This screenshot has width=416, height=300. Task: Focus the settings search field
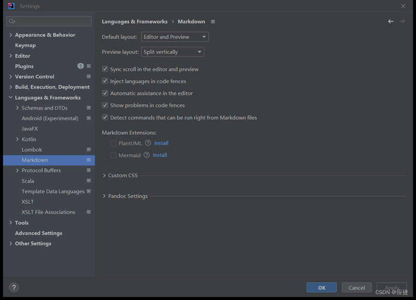click(x=49, y=21)
